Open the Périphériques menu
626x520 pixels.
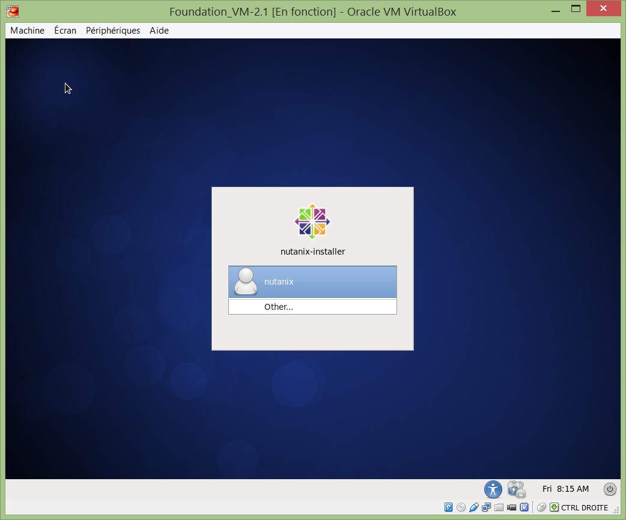[112, 31]
